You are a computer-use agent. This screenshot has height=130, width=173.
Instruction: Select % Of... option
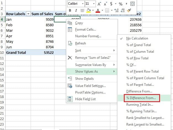tap(144, 65)
